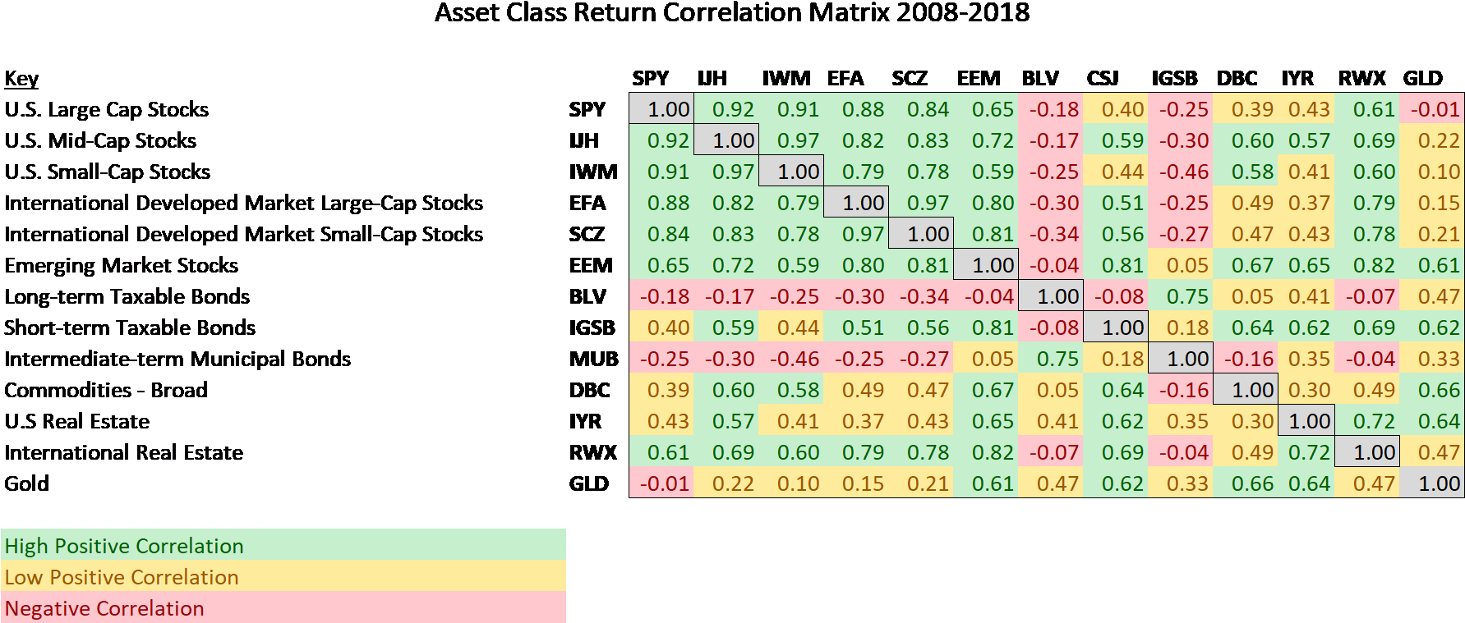Select the 0.97 cell in the EFA row
The image size is (1465, 623).
click(x=921, y=203)
